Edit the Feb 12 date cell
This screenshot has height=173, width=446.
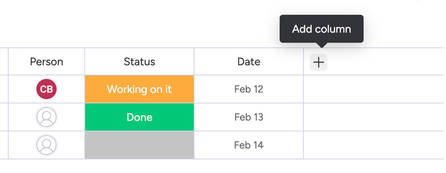click(x=249, y=89)
